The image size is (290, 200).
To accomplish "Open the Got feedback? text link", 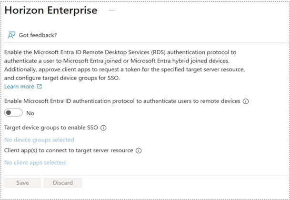I will pos(38,35).
